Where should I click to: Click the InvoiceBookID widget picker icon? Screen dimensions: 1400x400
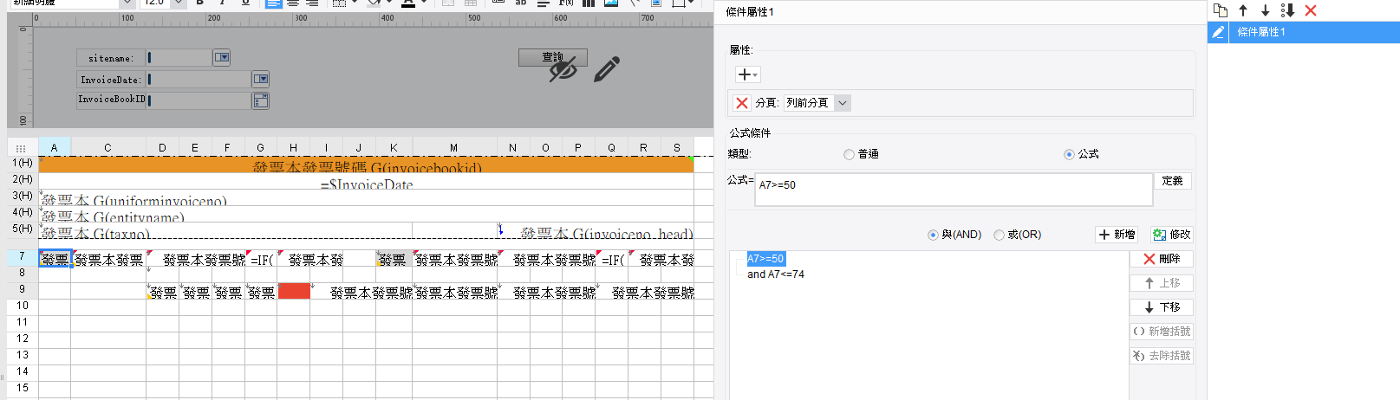(261, 101)
